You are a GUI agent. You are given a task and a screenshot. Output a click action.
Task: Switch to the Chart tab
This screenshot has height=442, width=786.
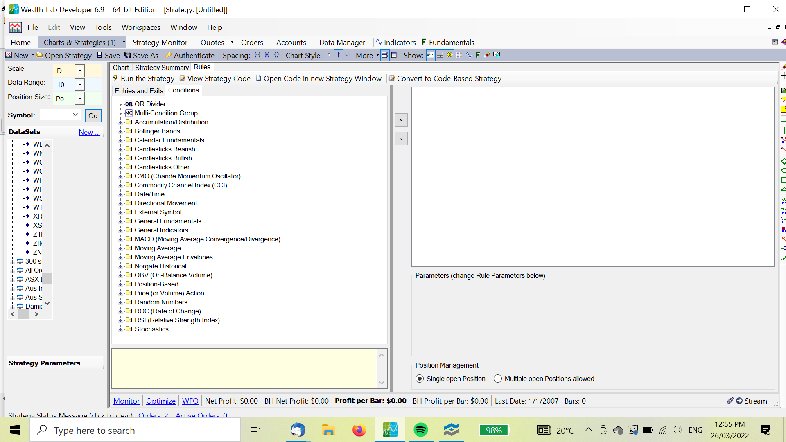pos(121,68)
